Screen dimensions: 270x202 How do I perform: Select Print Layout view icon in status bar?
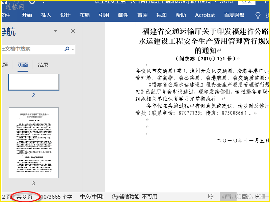pyautogui.click(x=228, y=197)
